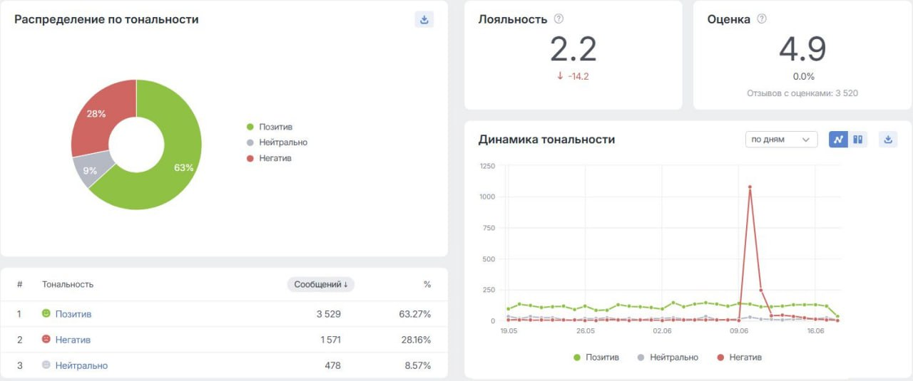Click the Тональность column header

click(68, 284)
